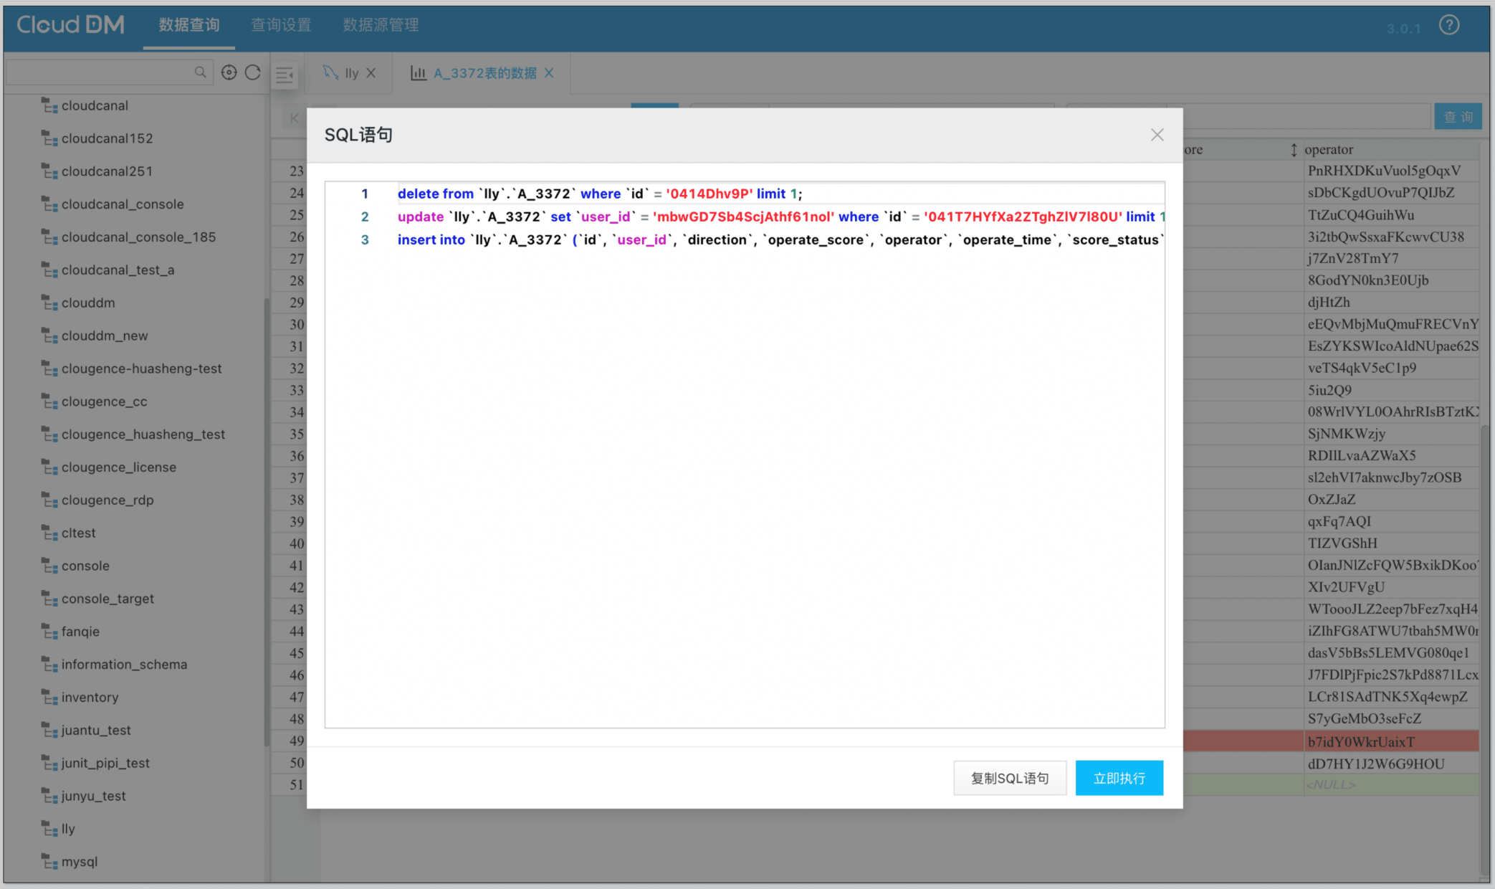Click the search magnifier icon in sidebar
Screen dimensions: 1495x889
[x=200, y=72]
